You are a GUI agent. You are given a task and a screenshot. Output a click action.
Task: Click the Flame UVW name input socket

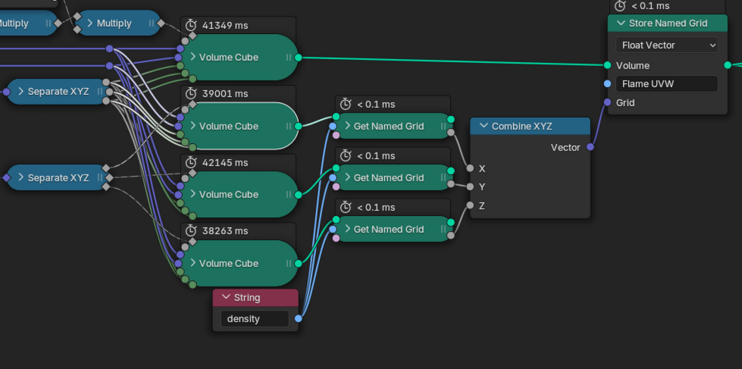click(x=608, y=84)
